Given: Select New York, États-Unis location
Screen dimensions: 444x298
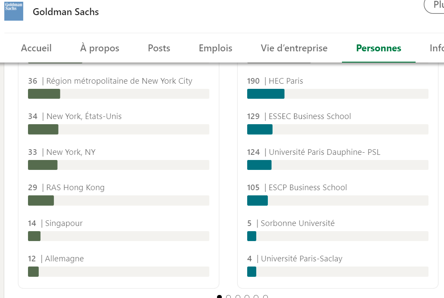Looking at the screenshot, I should click(118, 123).
